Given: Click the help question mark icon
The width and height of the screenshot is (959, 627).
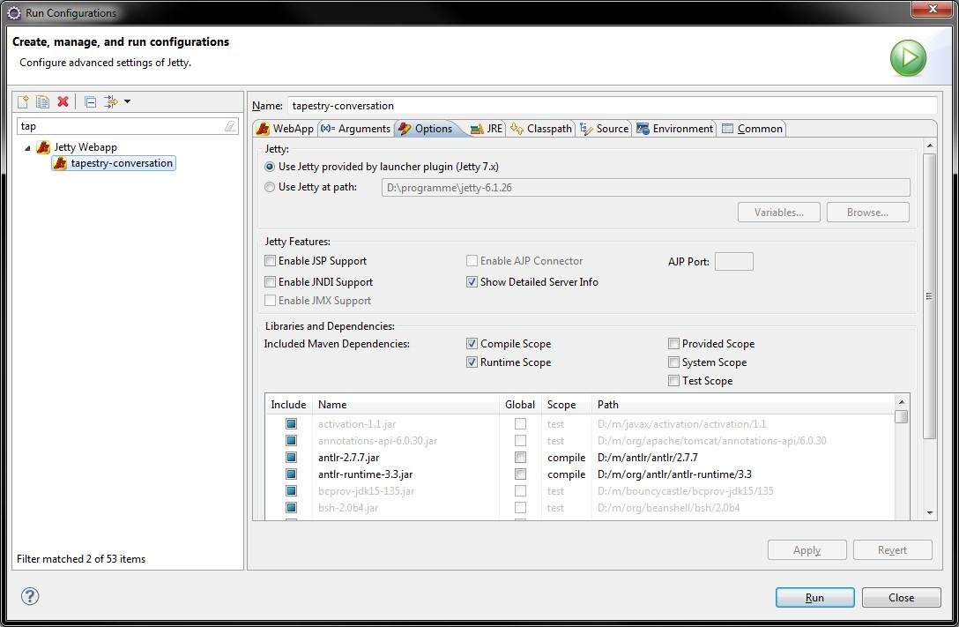Looking at the screenshot, I should pos(29,596).
